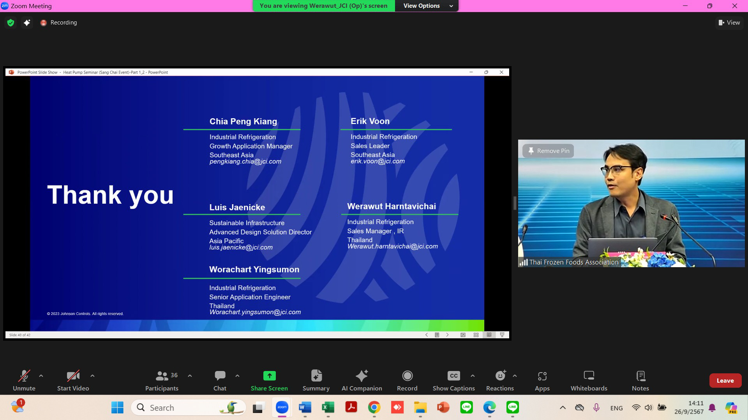Viewport: 748px width, 420px height.
Task: Click the green encryption shield icon
Action: click(11, 23)
